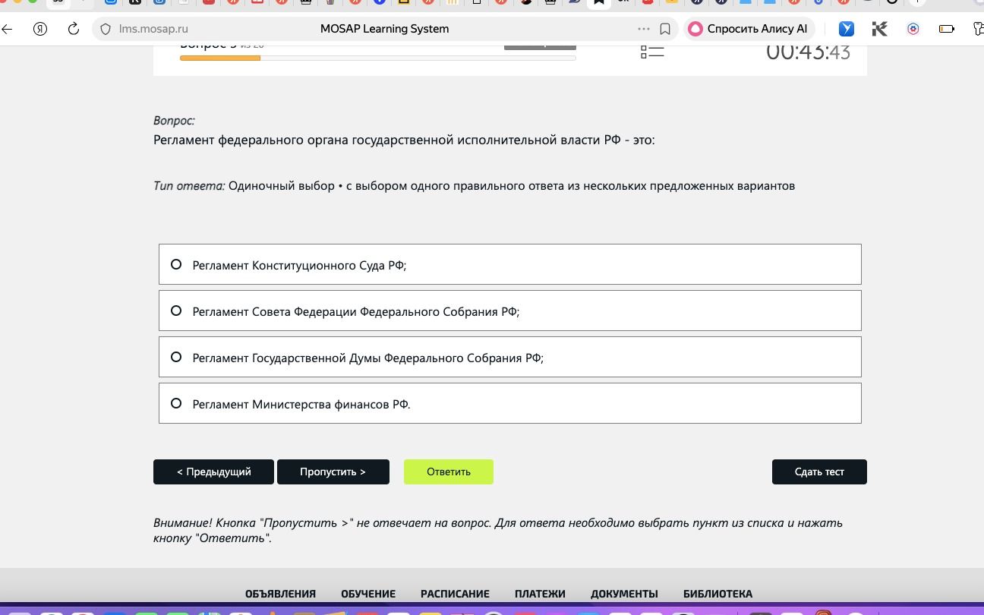The image size is (984, 615).
Task: Click the Тип ответа Одиночный выбор line
Action: coord(474,185)
